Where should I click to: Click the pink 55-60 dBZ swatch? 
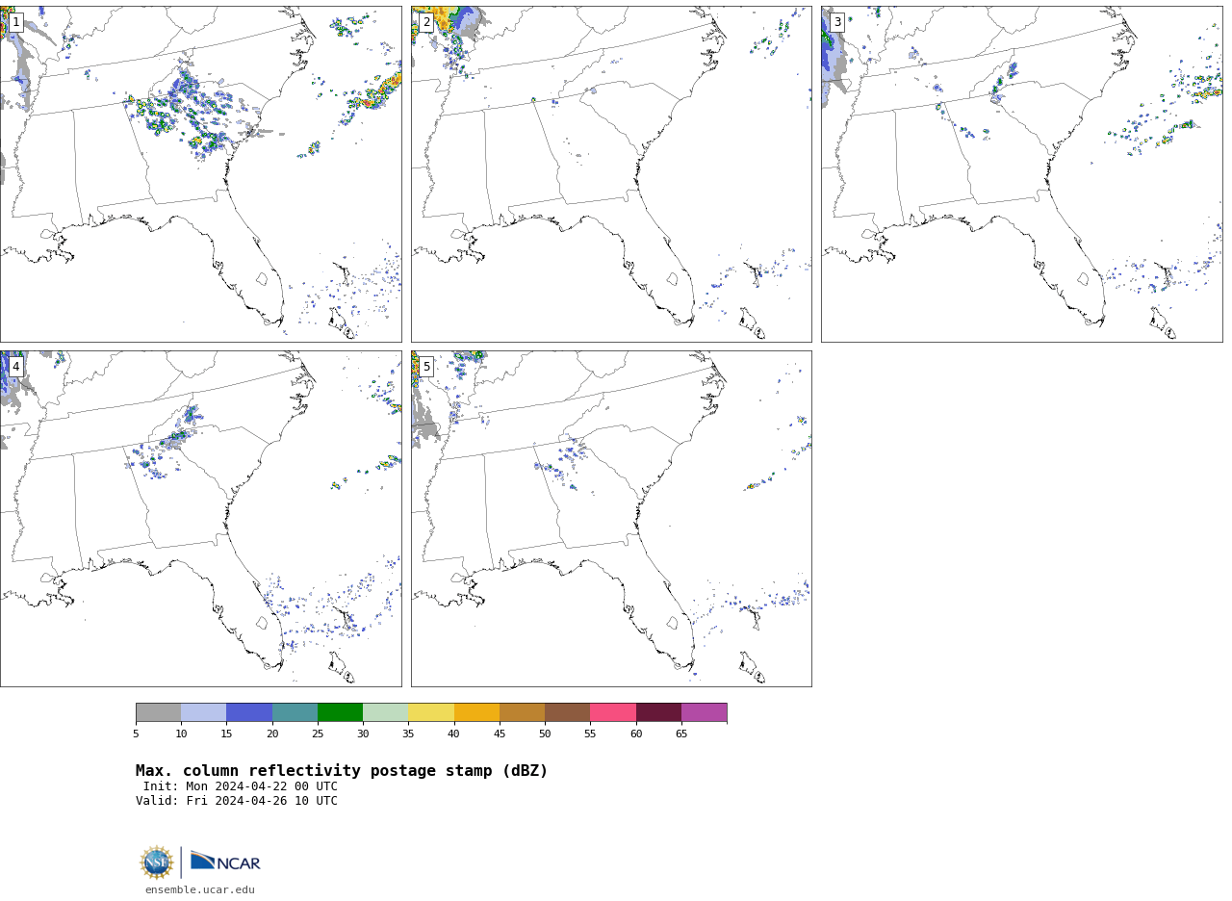point(613,712)
